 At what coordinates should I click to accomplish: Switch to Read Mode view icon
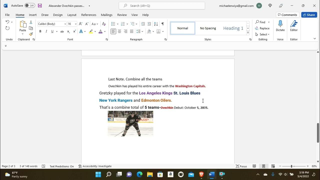(254, 166)
